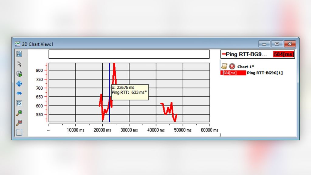
Task: Select the arrow pointer tool
Action: [19, 64]
